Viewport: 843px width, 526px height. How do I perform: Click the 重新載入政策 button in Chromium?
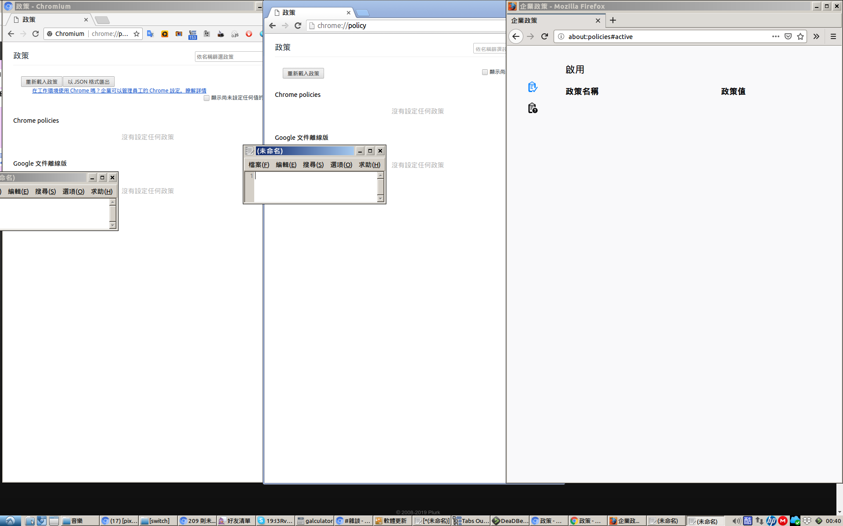42,82
